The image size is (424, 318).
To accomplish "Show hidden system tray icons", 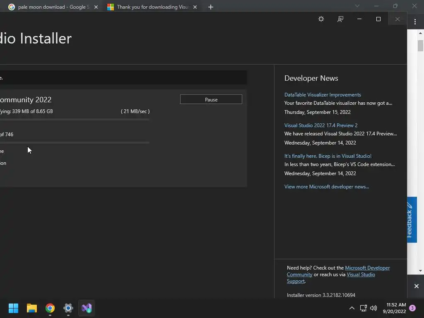I will pos(352,308).
